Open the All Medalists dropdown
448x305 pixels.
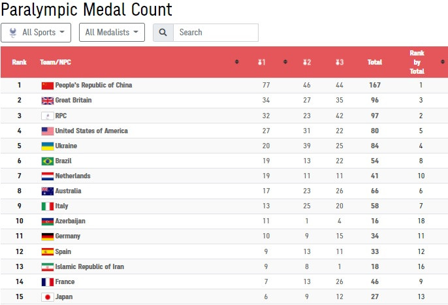coord(112,33)
